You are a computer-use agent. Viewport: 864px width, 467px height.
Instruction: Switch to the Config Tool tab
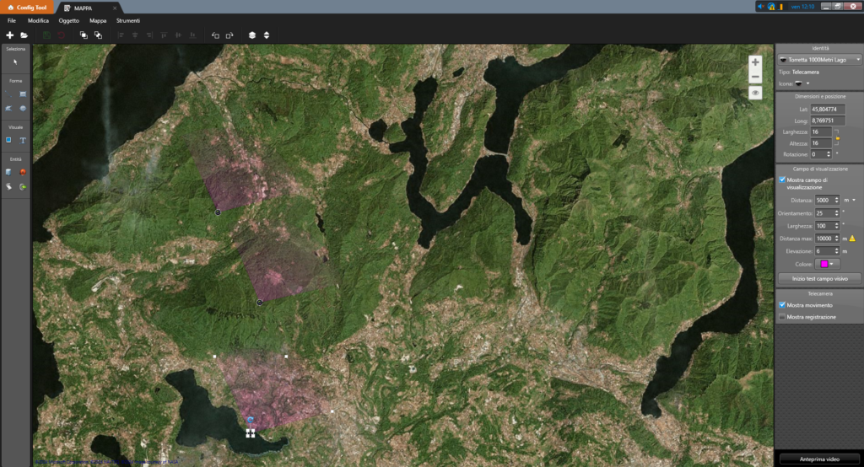[x=27, y=8]
